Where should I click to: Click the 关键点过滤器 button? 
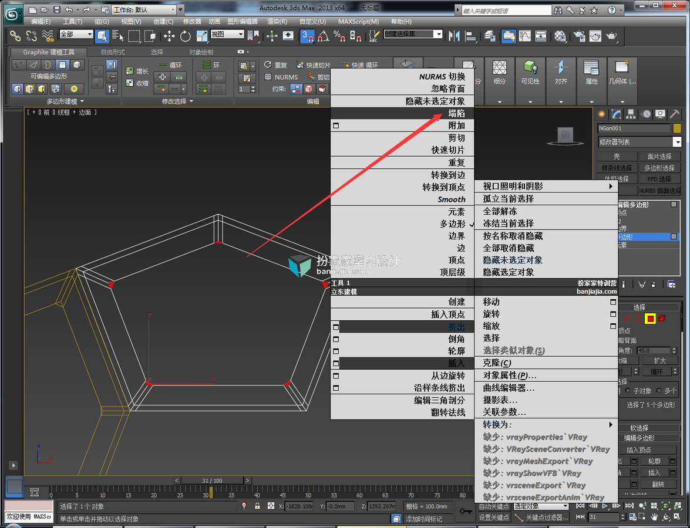547,517
